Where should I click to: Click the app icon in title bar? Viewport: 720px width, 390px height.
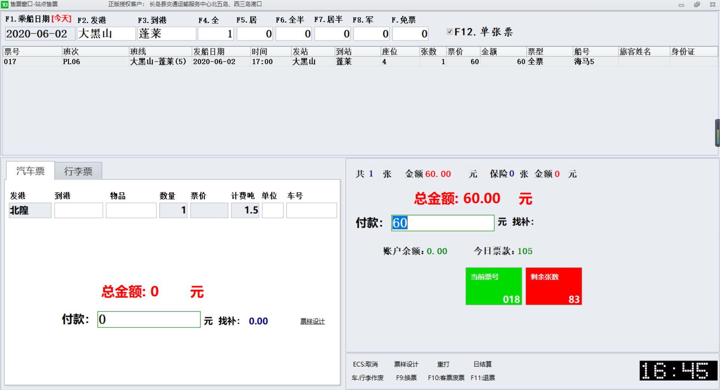tap(4, 4)
